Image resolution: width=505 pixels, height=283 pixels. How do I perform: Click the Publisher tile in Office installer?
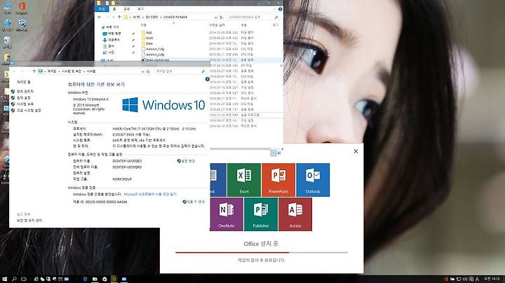261,214
